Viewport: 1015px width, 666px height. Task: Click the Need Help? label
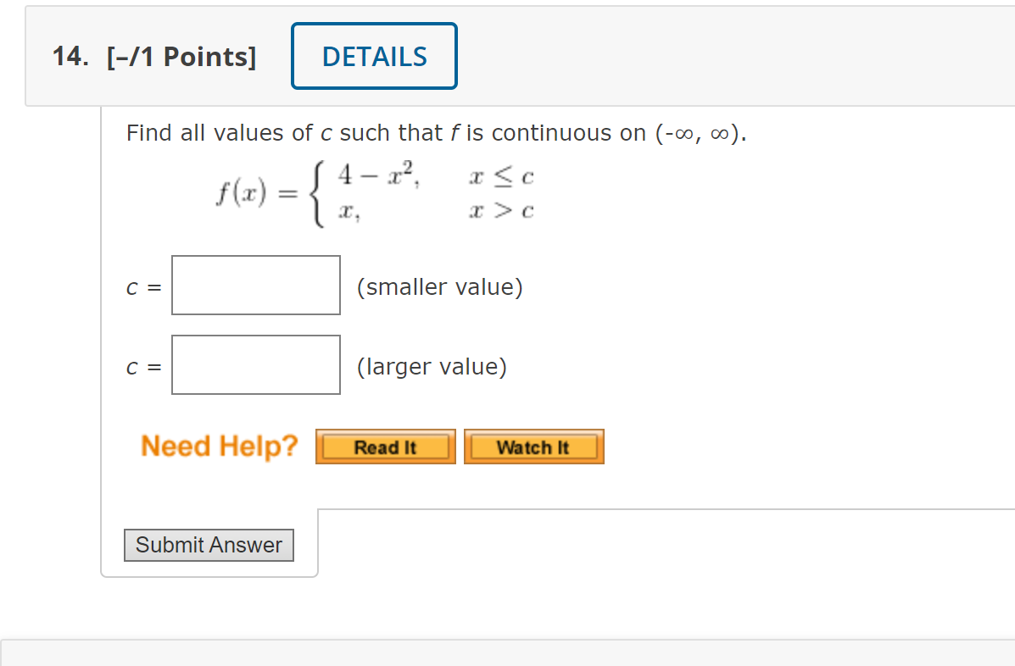[220, 447]
